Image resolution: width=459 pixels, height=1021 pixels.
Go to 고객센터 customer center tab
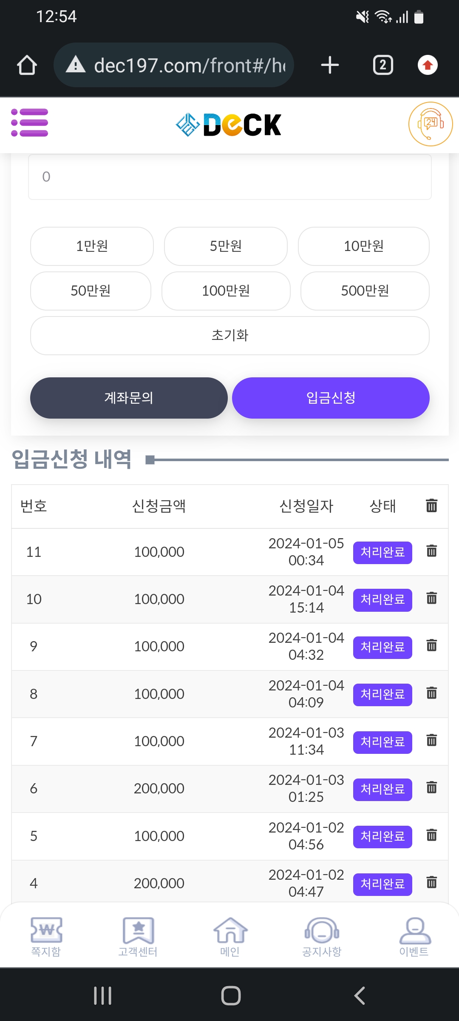tap(138, 937)
